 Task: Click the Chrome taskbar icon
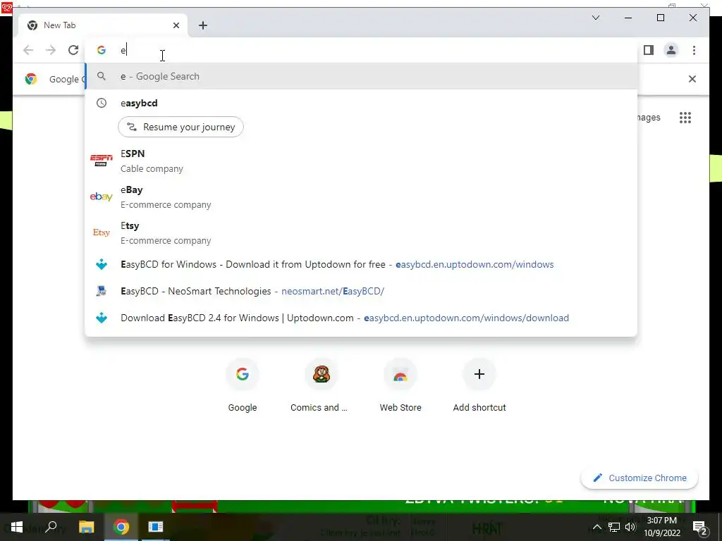click(x=121, y=527)
